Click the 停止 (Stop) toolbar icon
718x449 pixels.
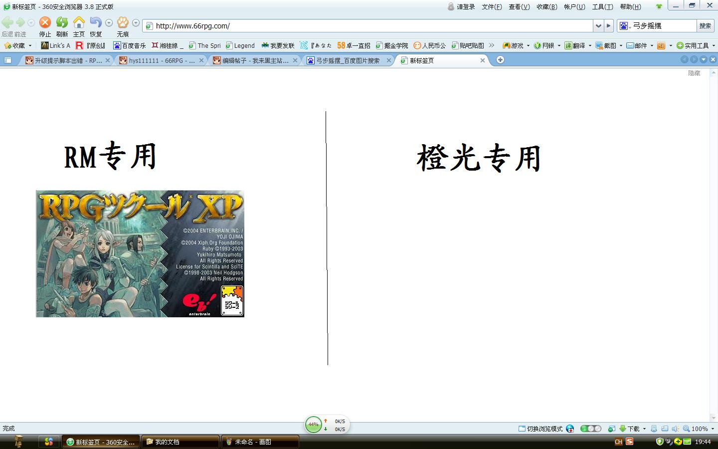click(x=45, y=22)
